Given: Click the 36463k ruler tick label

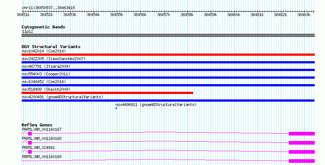Looking at the screenshot, I should pos(304,15).
